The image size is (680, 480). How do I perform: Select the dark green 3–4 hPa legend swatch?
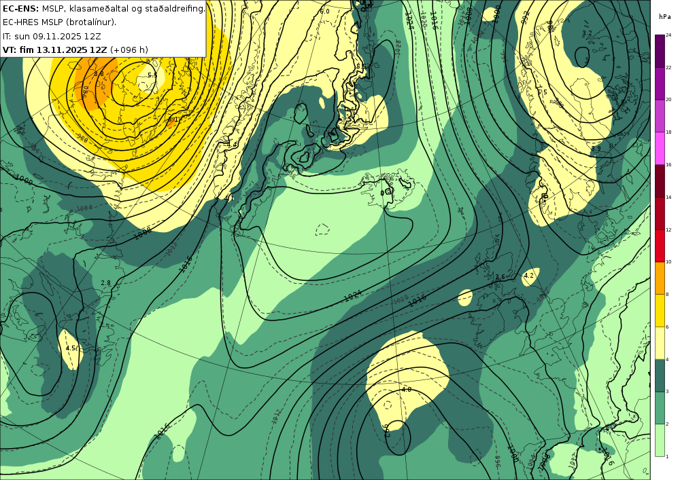coord(660,375)
